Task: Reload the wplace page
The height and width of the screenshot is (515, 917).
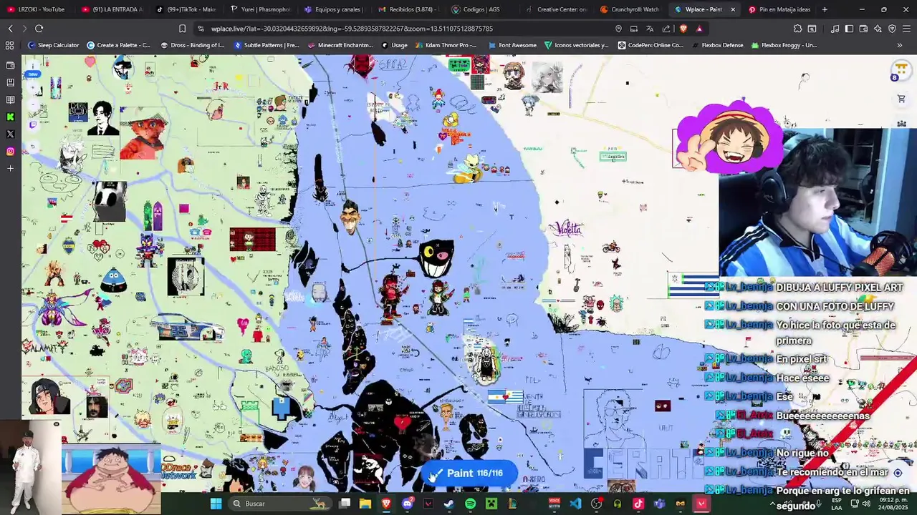Action: tap(39, 29)
